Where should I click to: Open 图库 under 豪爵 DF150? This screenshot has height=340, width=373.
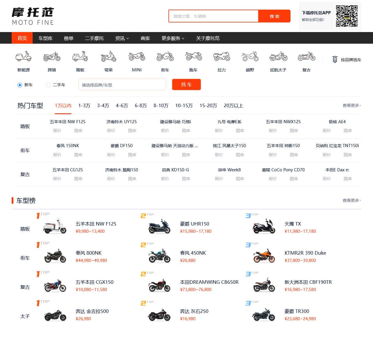point(132,155)
